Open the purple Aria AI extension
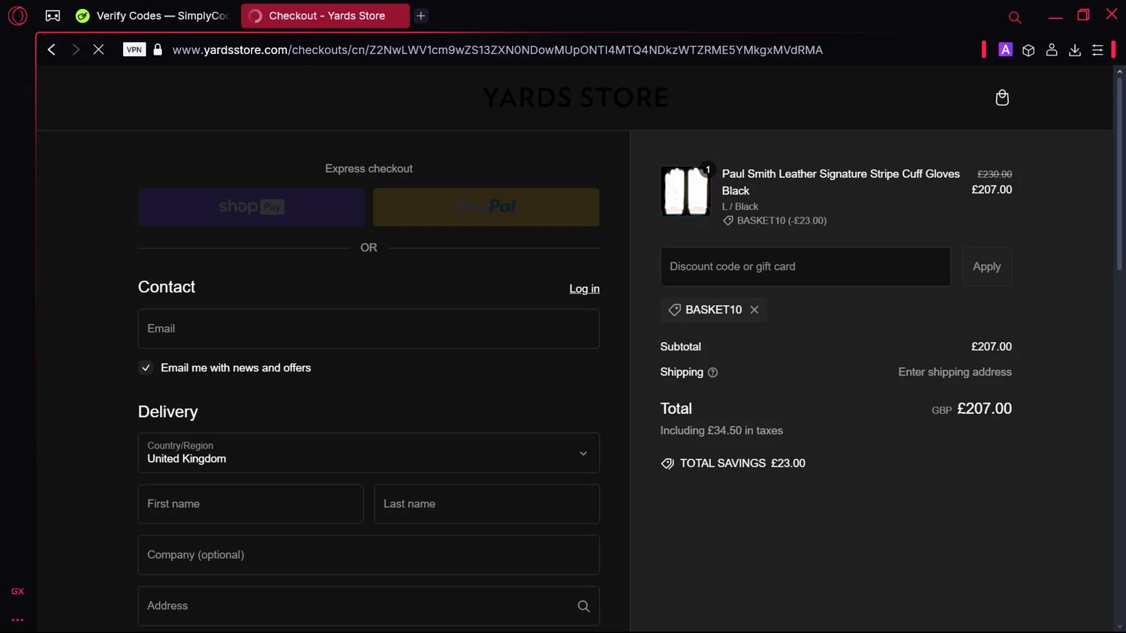Screen dimensions: 1126x633 coord(1005,49)
